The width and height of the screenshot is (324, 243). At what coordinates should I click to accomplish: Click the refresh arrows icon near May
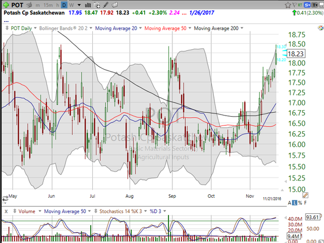click(x=5, y=199)
